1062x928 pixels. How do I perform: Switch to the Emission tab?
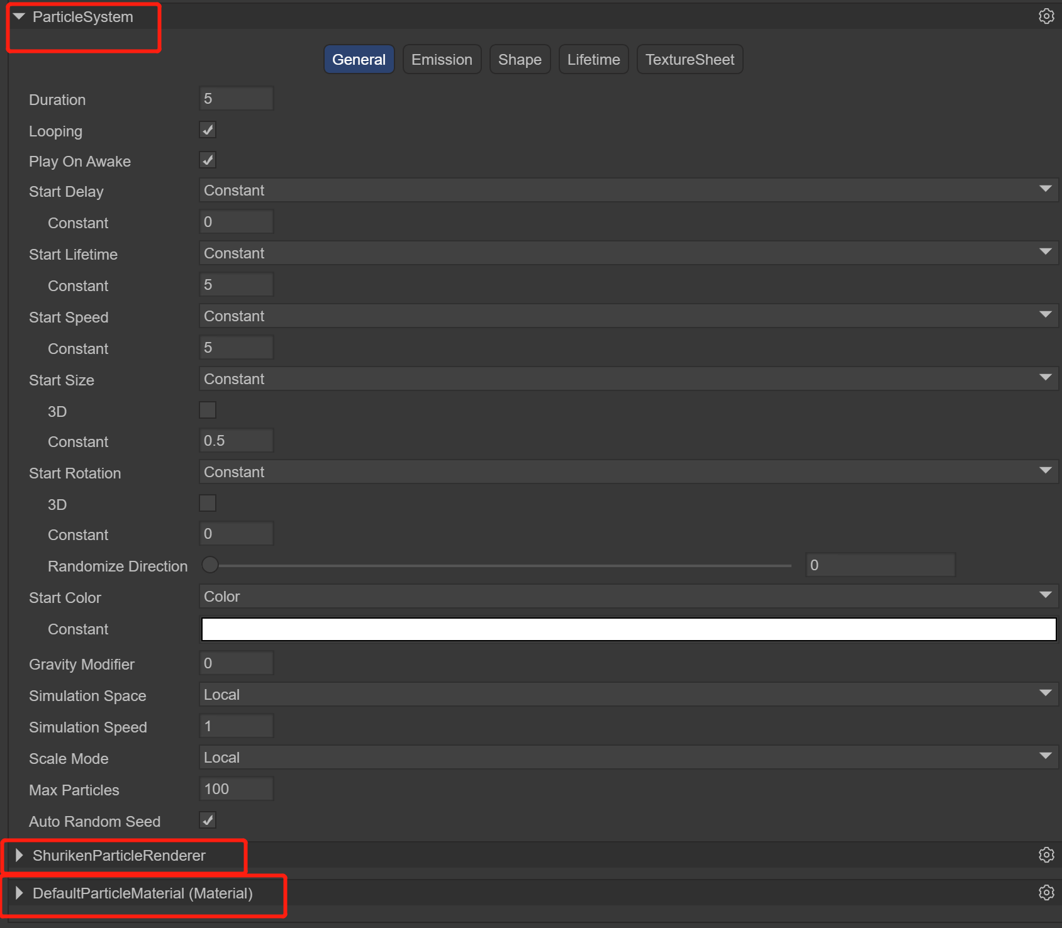coord(442,60)
